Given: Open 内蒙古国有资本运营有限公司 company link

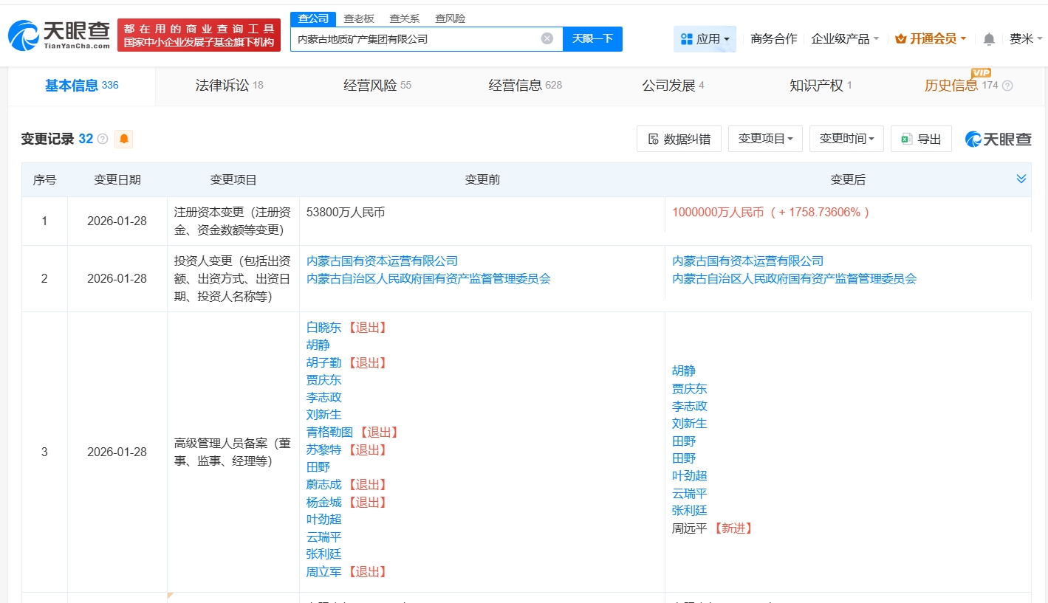Looking at the screenshot, I should [x=382, y=261].
